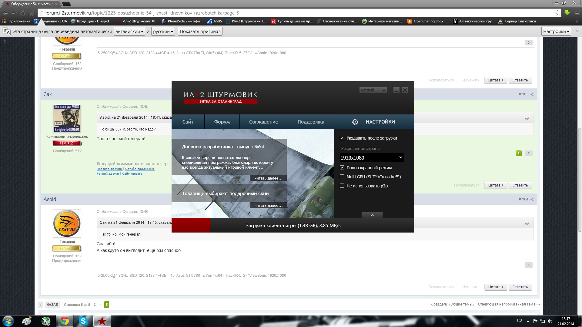Click Зак's avatar image
Image resolution: width=582 pixels, height=327 pixels.
tap(67, 118)
